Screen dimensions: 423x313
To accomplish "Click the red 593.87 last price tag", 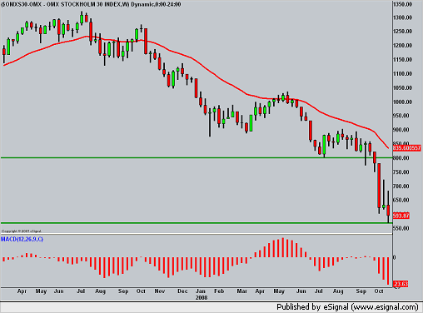I will click(401, 216).
